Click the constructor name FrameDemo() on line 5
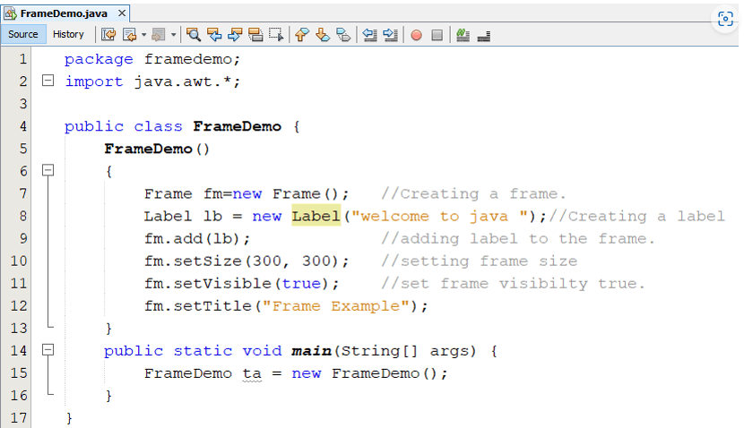 [x=157, y=149]
